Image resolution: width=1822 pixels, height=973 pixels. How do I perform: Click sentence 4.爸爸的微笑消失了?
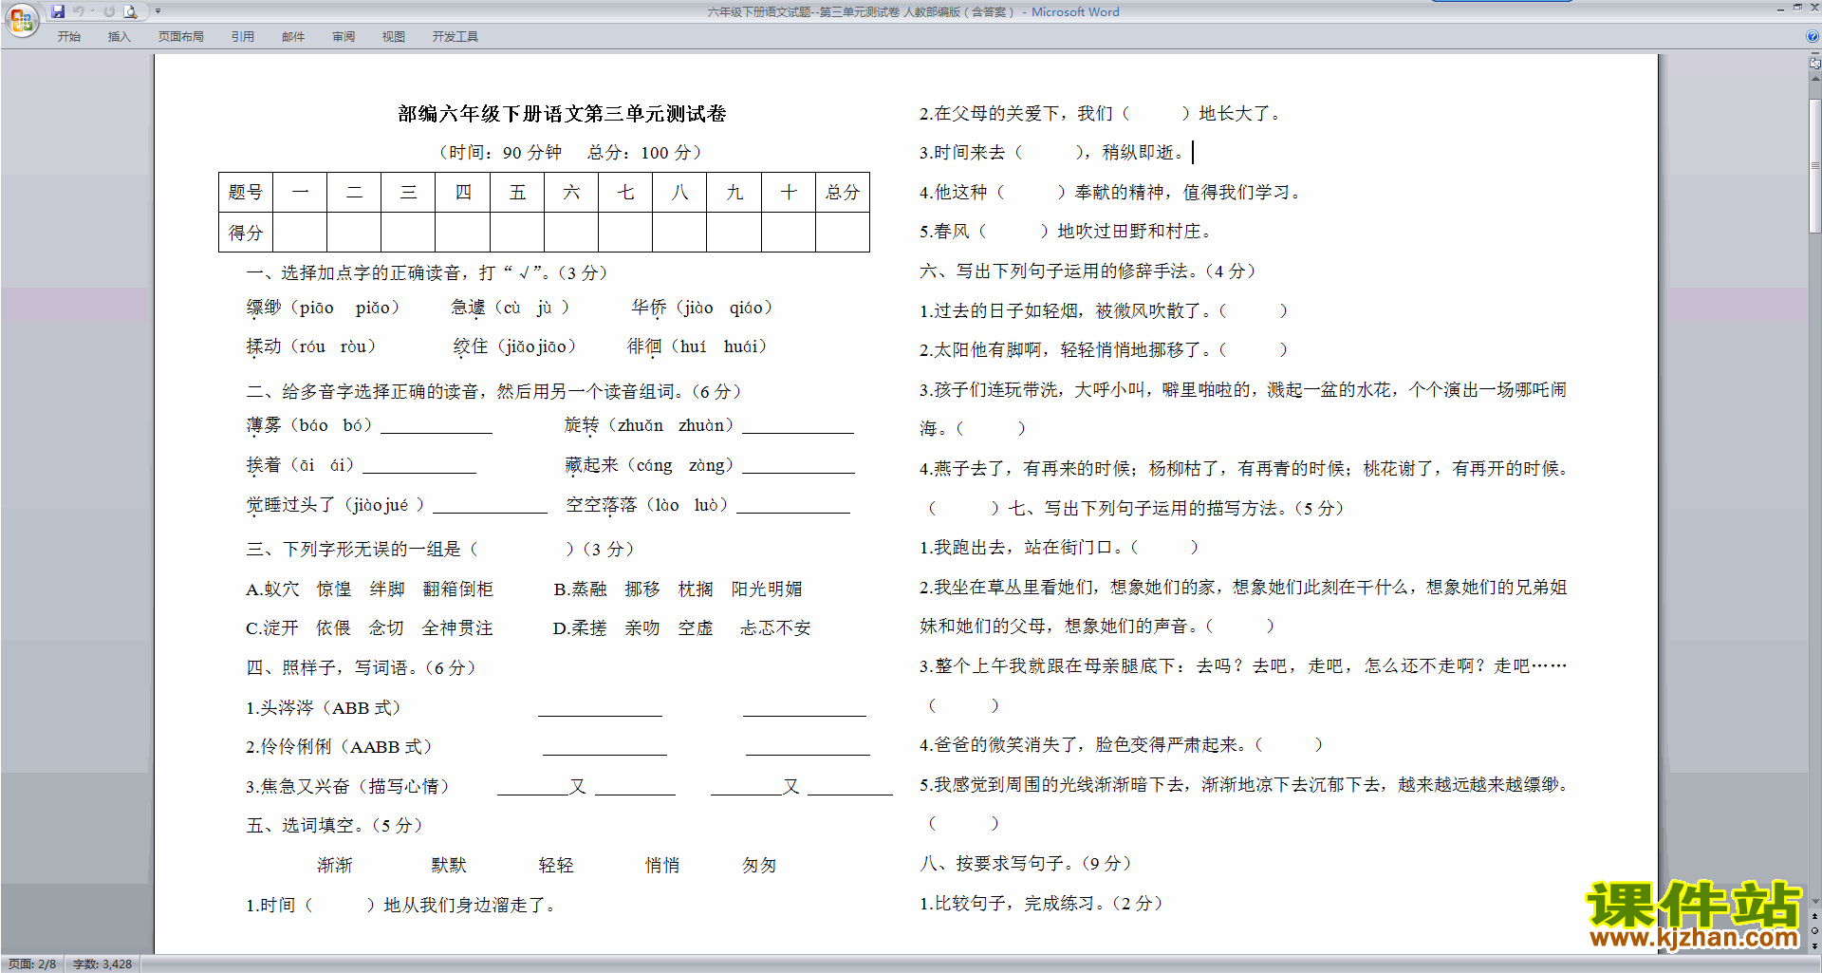1121,745
